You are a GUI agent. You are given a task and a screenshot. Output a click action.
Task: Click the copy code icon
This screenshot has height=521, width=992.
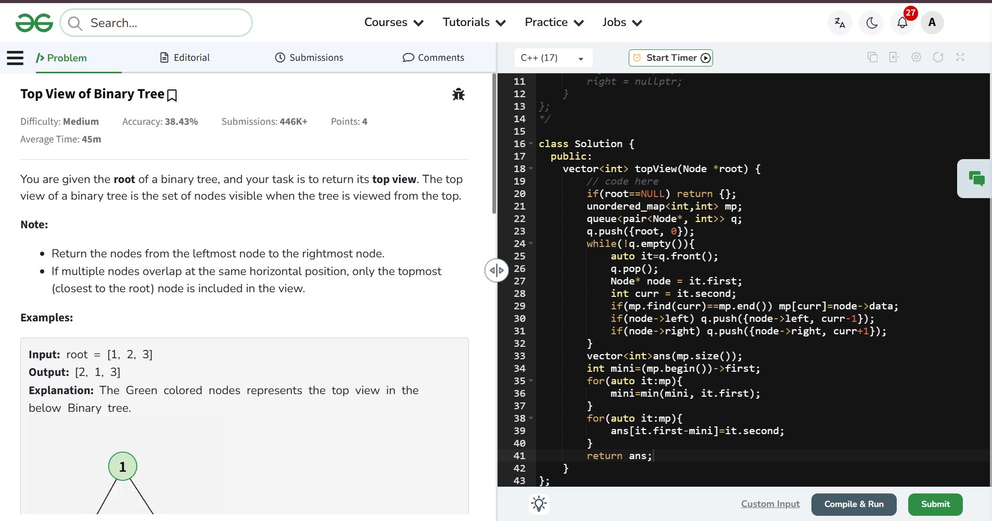click(x=872, y=57)
